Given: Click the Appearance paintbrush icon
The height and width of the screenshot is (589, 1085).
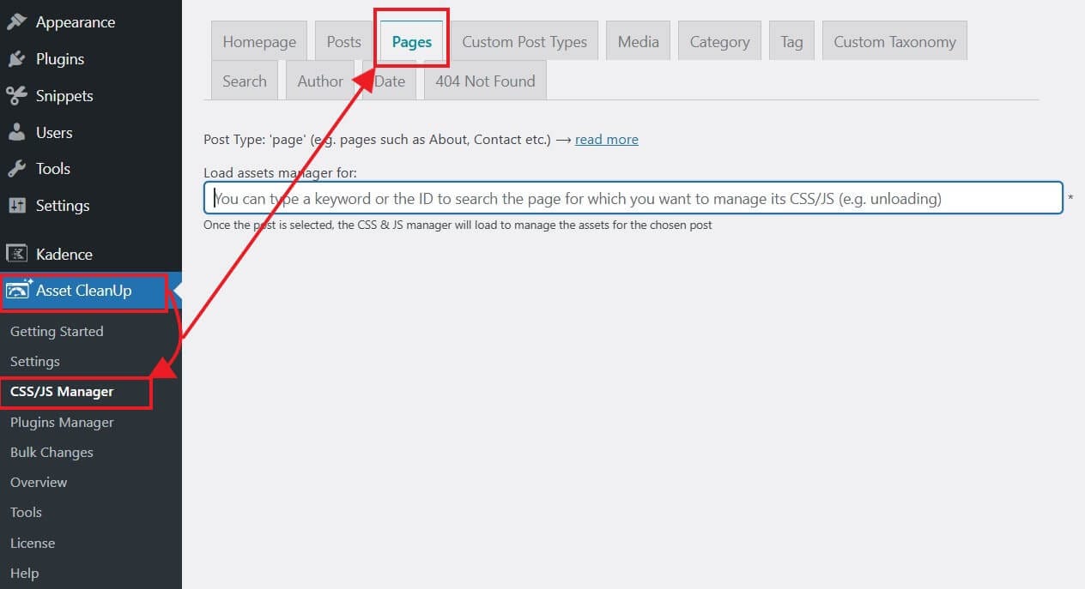Looking at the screenshot, I should point(17,22).
